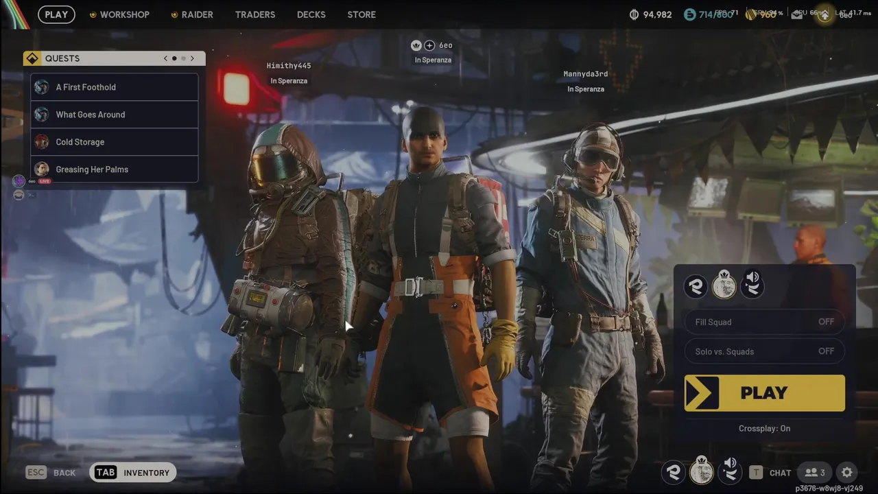Open the party members list showing 3
Image resolution: width=878 pixels, height=494 pixels.
[814, 472]
